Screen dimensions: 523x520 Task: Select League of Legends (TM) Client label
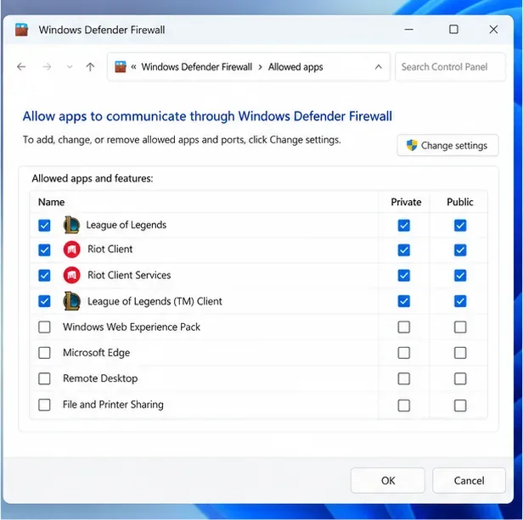(x=155, y=301)
